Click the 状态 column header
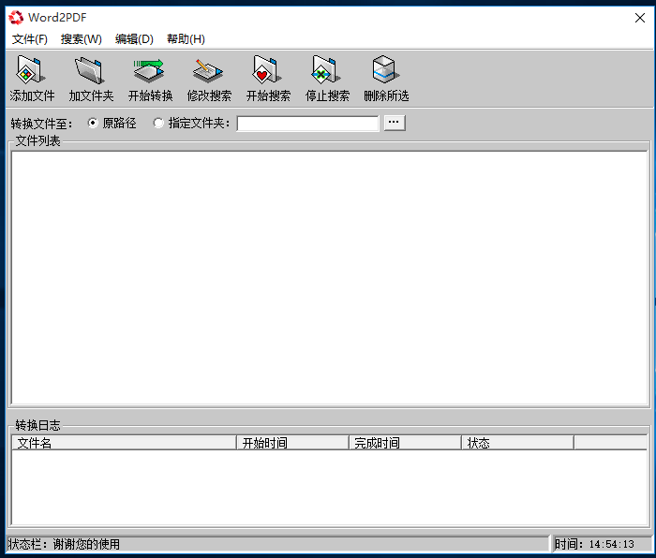This screenshot has height=558, width=656. click(517, 443)
